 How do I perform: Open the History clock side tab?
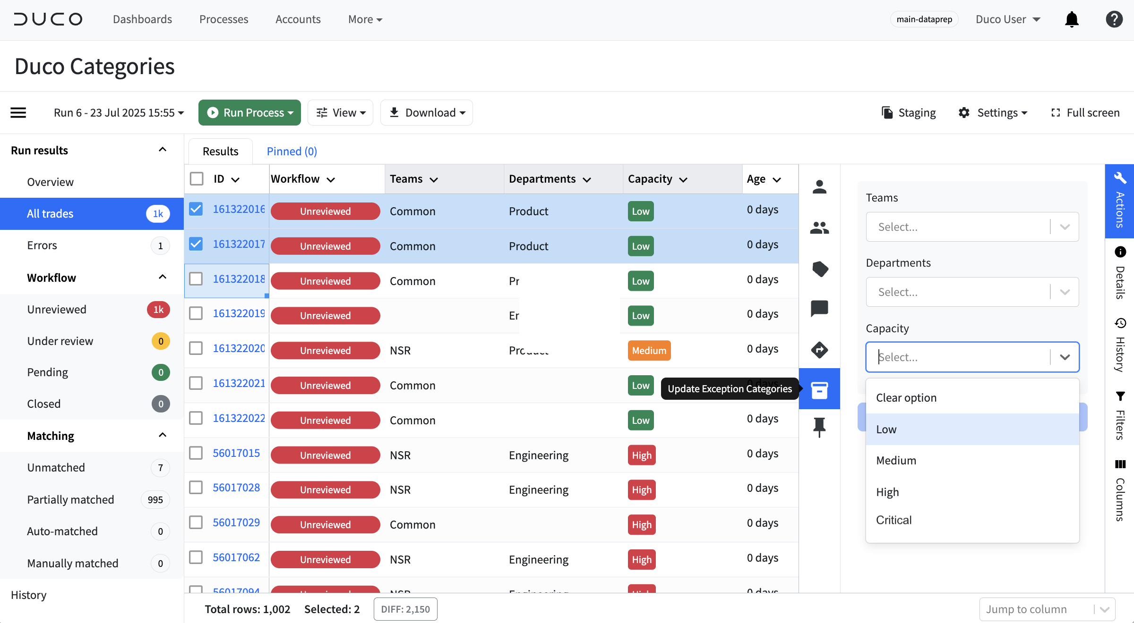[1120, 345]
